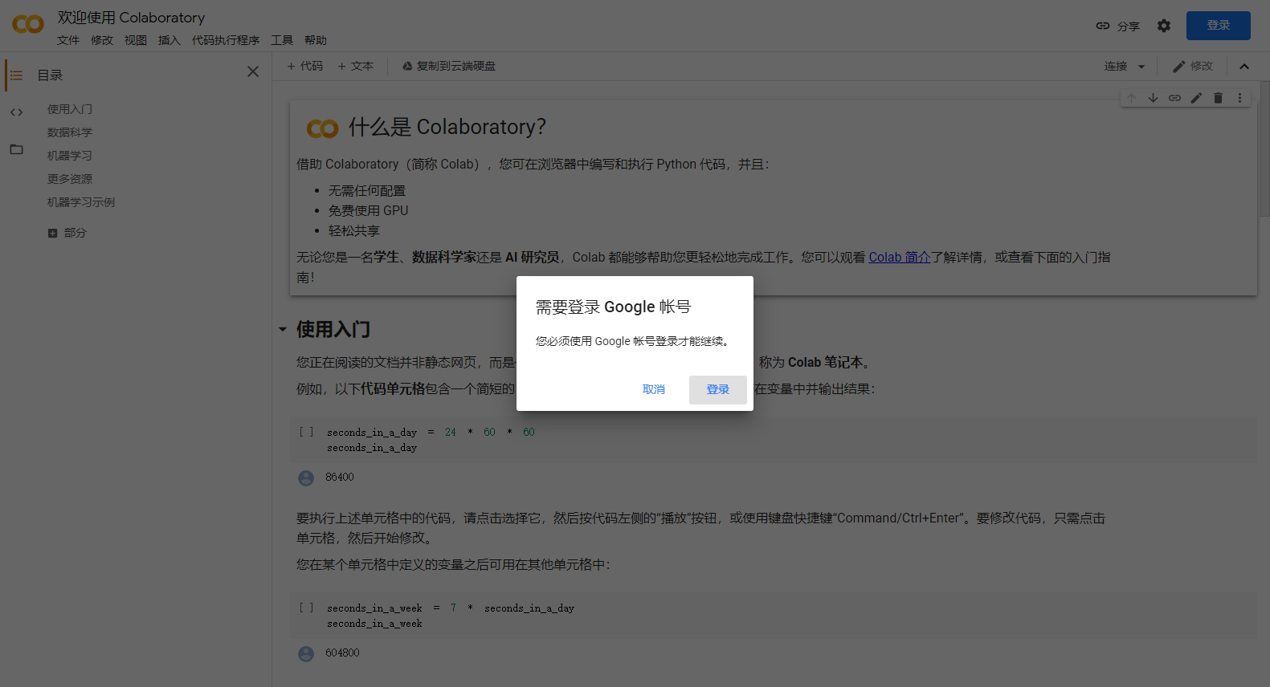Screen dimensions: 1270x687
Task: Click the 连接 button
Action: pyautogui.click(x=1116, y=66)
